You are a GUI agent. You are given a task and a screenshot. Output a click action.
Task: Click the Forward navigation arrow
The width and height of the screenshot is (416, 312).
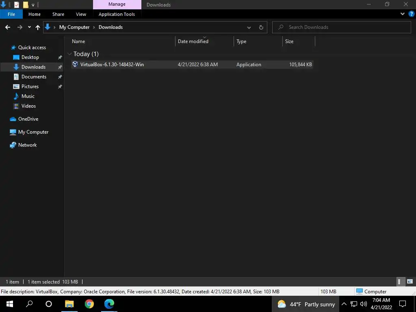20,27
